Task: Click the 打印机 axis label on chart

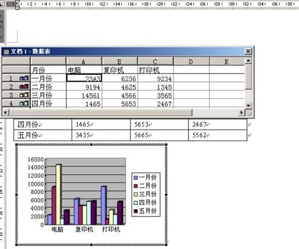Action: [111, 229]
